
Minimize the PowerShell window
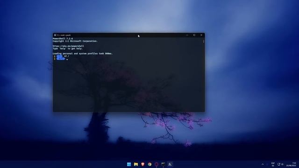click(x=187, y=35)
